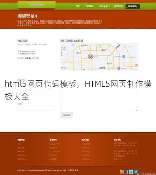Open last link under 快捷导航
The width and height of the screenshot is (156, 175).
[x=21, y=159]
